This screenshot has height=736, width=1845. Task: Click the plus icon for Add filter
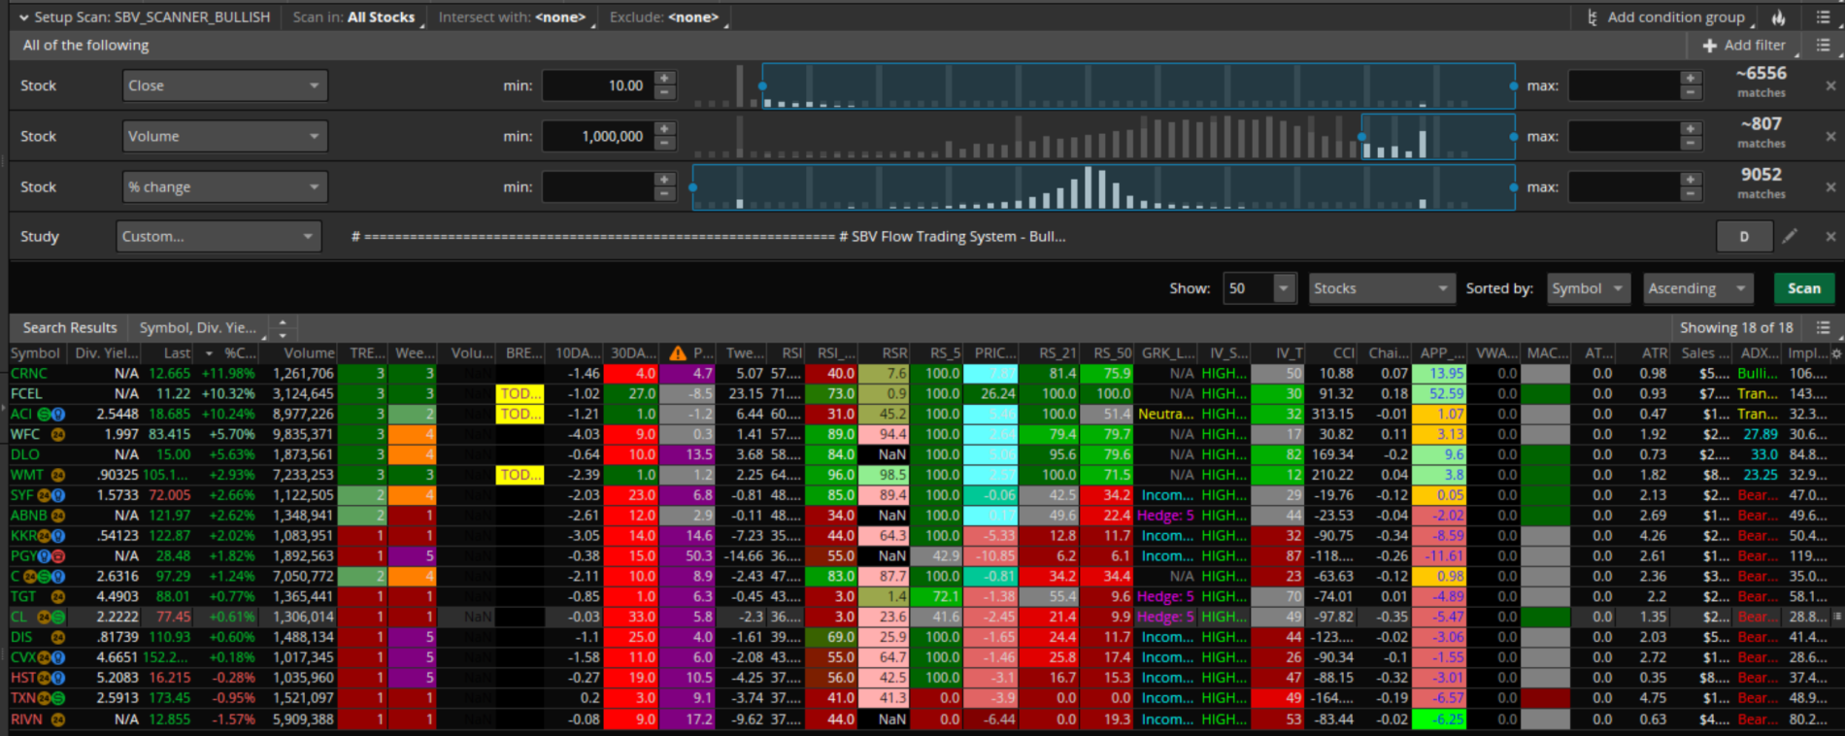click(1709, 45)
